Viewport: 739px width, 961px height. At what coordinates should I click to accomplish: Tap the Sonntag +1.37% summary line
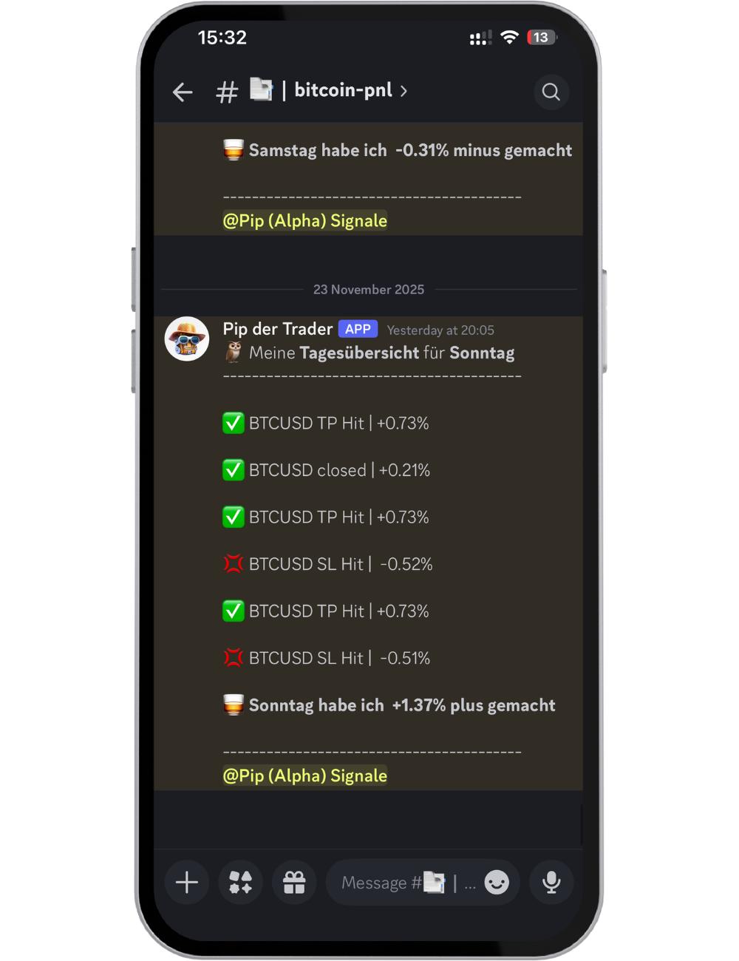tap(389, 705)
